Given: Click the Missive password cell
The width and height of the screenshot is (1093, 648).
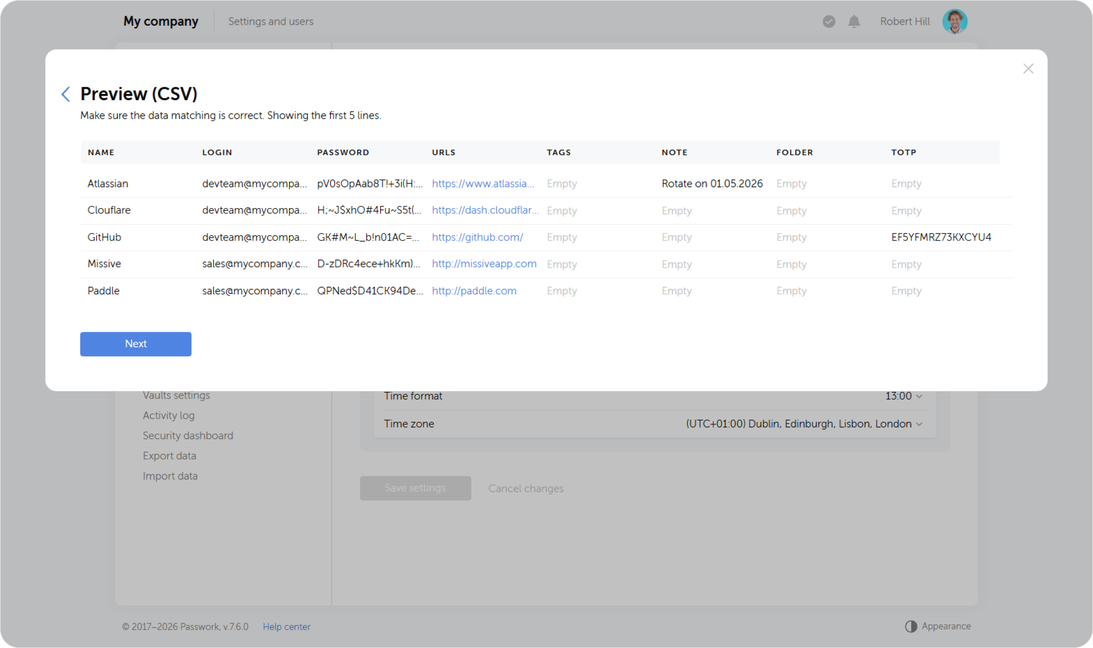Looking at the screenshot, I should tap(368, 264).
